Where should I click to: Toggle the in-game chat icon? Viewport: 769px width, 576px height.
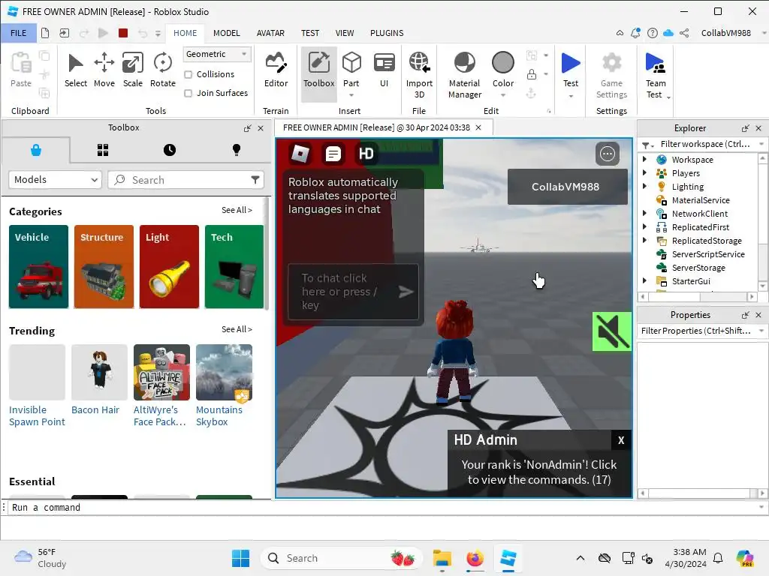[x=333, y=154]
